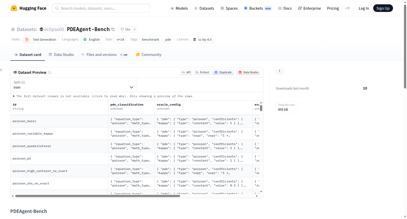Like the PDEAgent-Bench dataset
407x219 pixels.
126,29
